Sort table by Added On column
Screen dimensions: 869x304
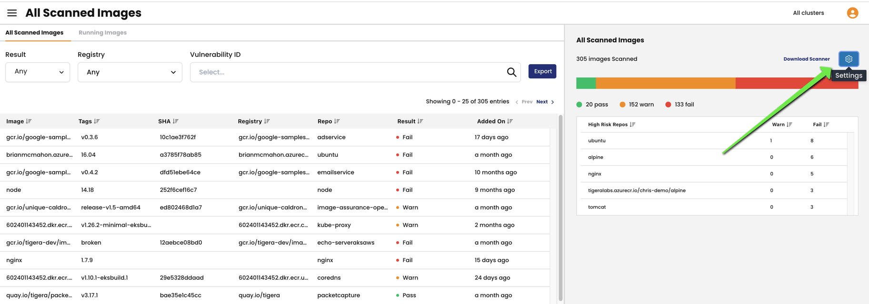(510, 122)
